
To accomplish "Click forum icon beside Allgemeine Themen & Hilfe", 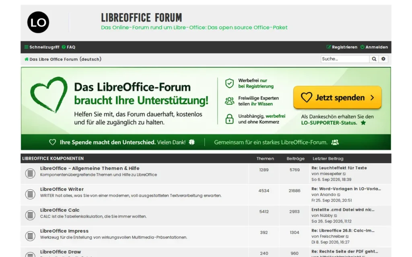I will pos(30,173).
